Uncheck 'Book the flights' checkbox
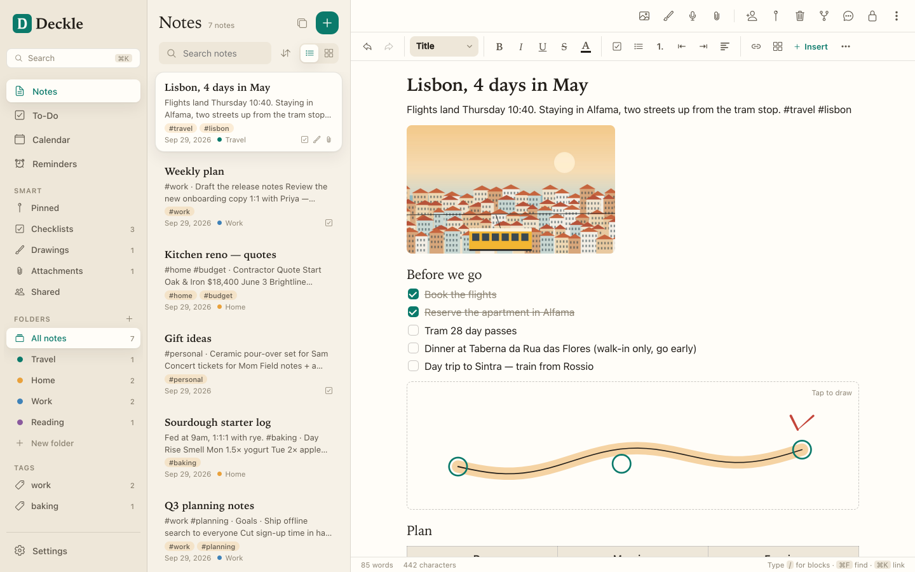Viewport: 915px width, 572px height. 413,294
